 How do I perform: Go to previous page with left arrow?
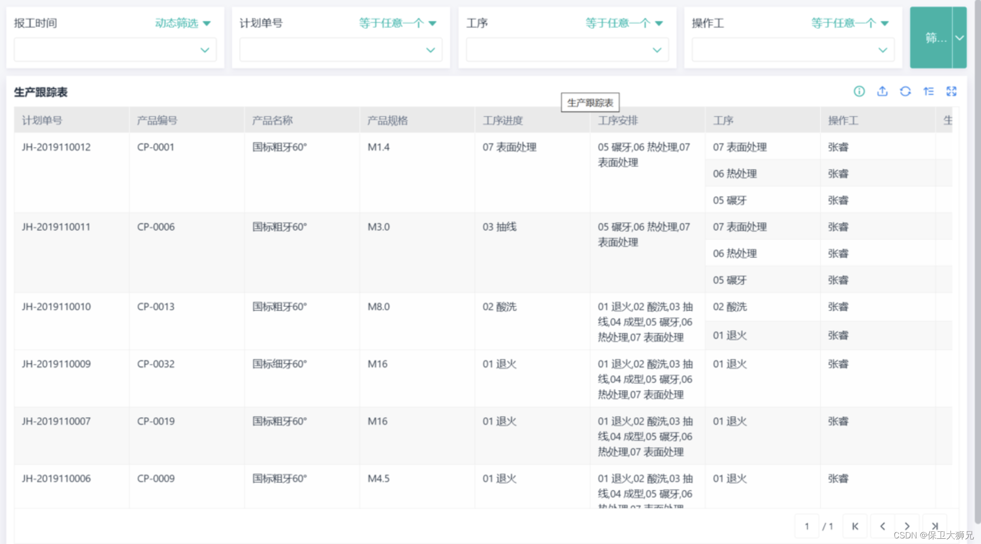pyautogui.click(x=882, y=526)
